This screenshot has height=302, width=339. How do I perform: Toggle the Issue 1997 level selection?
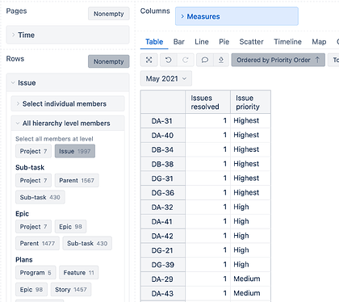pyautogui.click(x=75, y=151)
